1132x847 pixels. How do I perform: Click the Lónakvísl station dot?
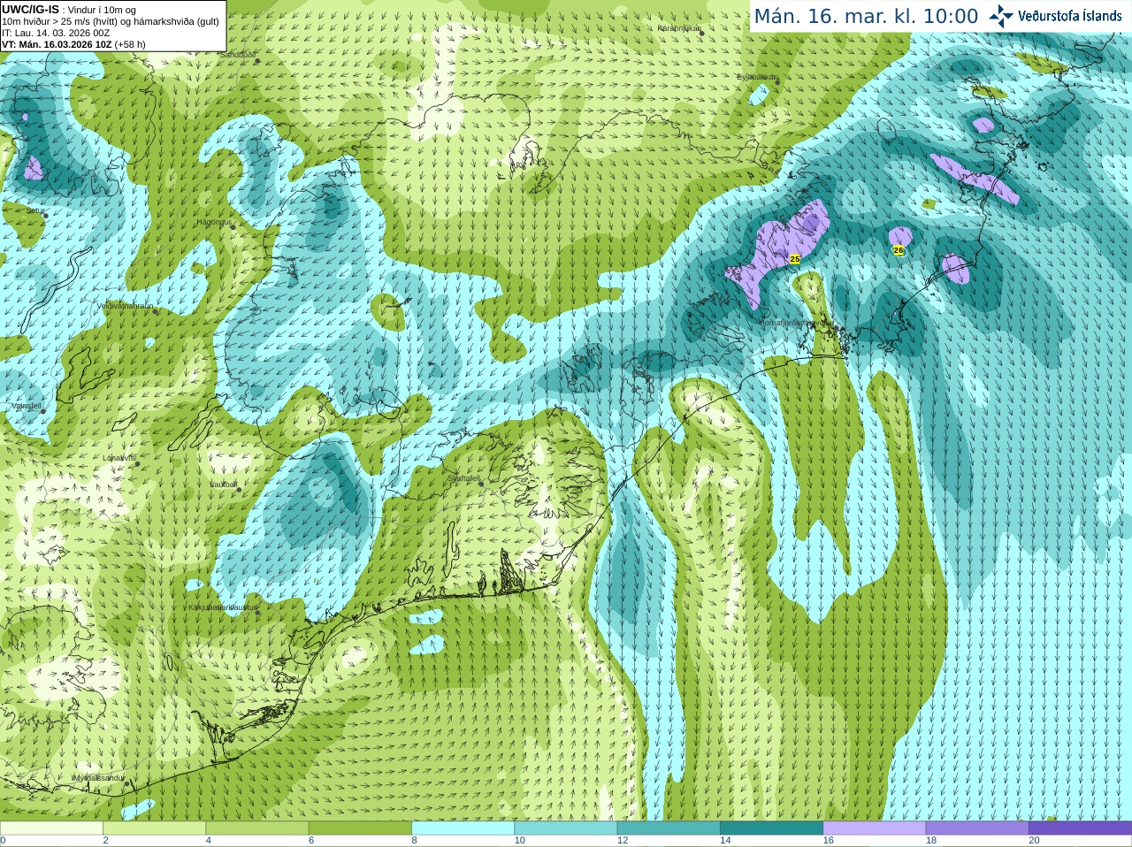tap(137, 463)
